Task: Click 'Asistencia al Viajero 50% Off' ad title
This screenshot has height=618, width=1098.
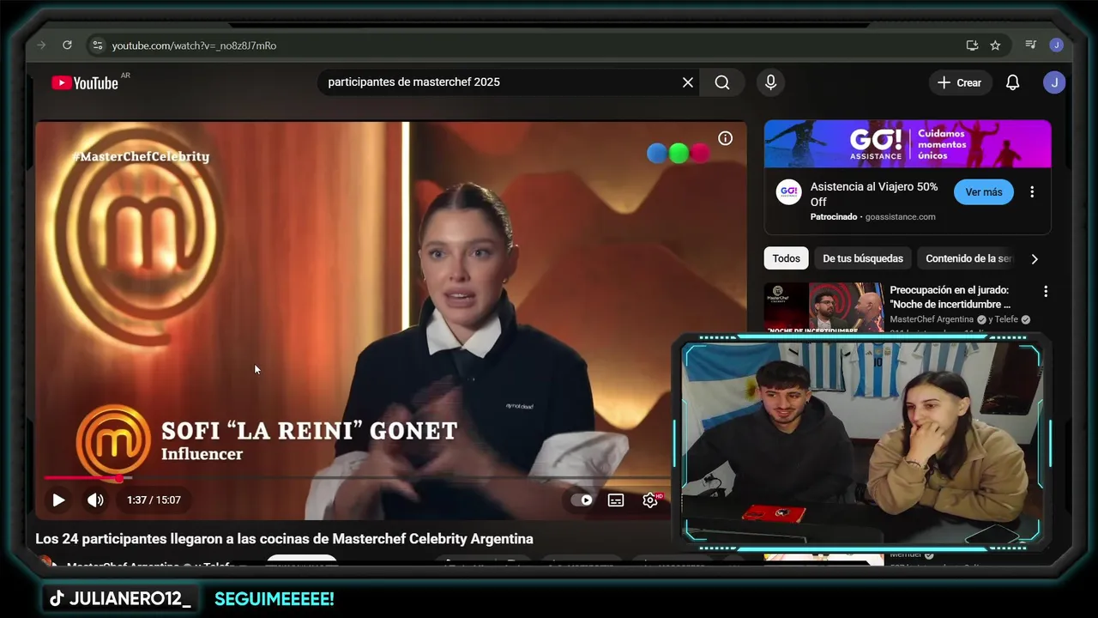Action: point(874,194)
